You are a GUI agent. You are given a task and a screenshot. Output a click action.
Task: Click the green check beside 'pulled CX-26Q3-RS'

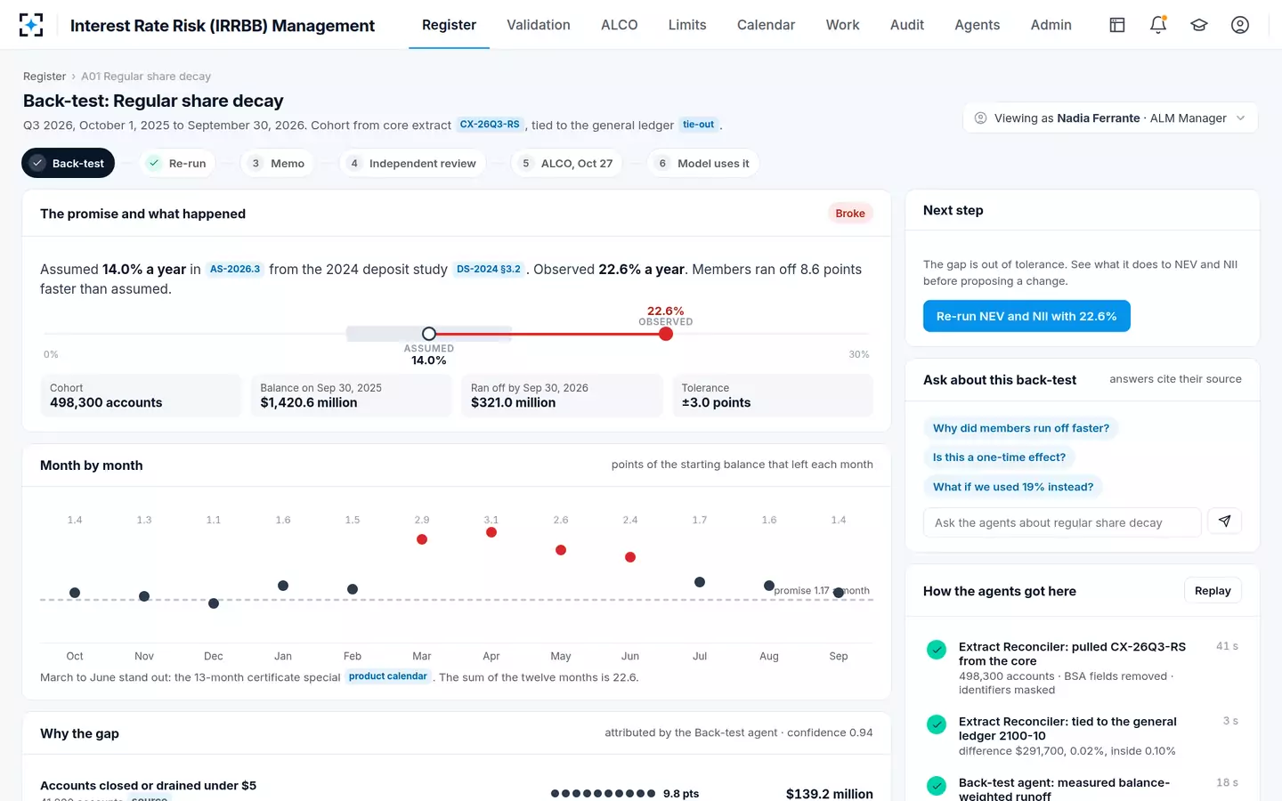[937, 650]
